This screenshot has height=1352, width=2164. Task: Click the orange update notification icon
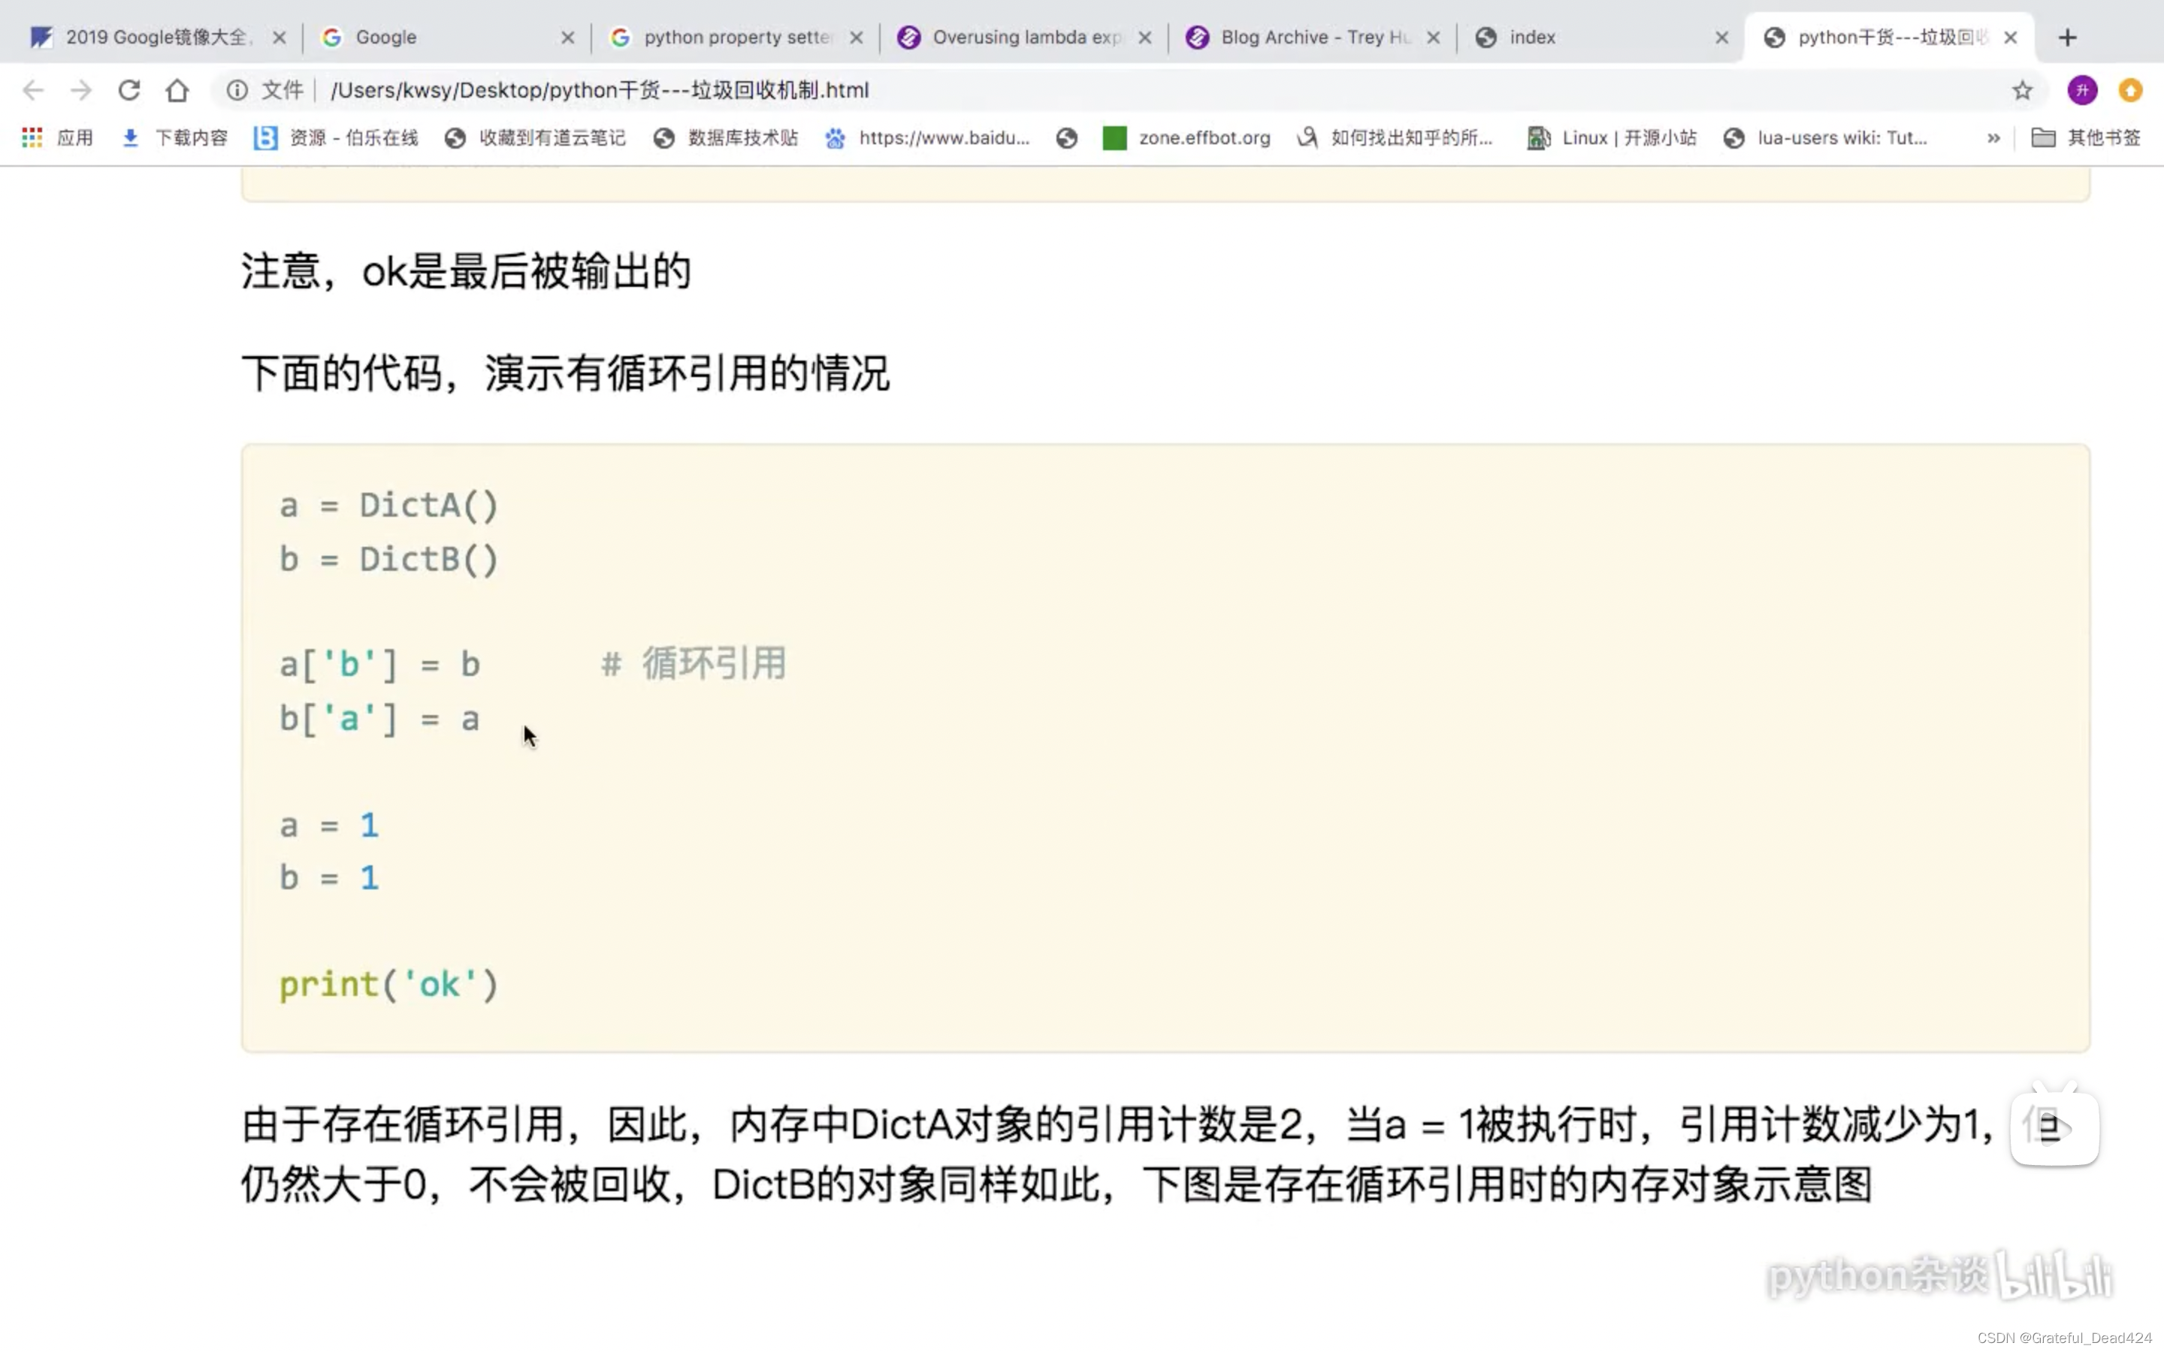pos(2131,90)
